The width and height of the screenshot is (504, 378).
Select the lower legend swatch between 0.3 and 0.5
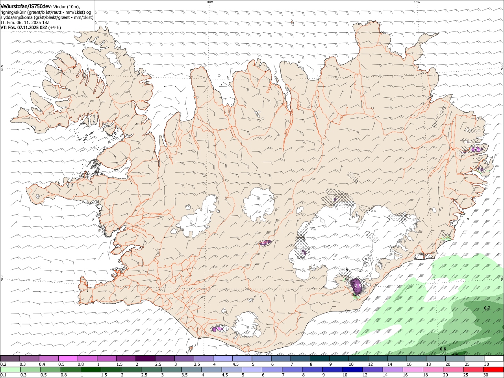[30, 370]
